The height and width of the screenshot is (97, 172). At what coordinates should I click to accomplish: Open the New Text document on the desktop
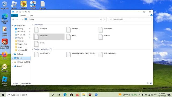point(42,5)
